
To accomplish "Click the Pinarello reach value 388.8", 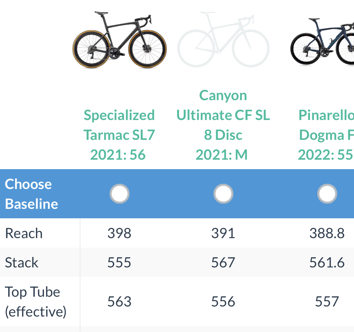I will [327, 233].
